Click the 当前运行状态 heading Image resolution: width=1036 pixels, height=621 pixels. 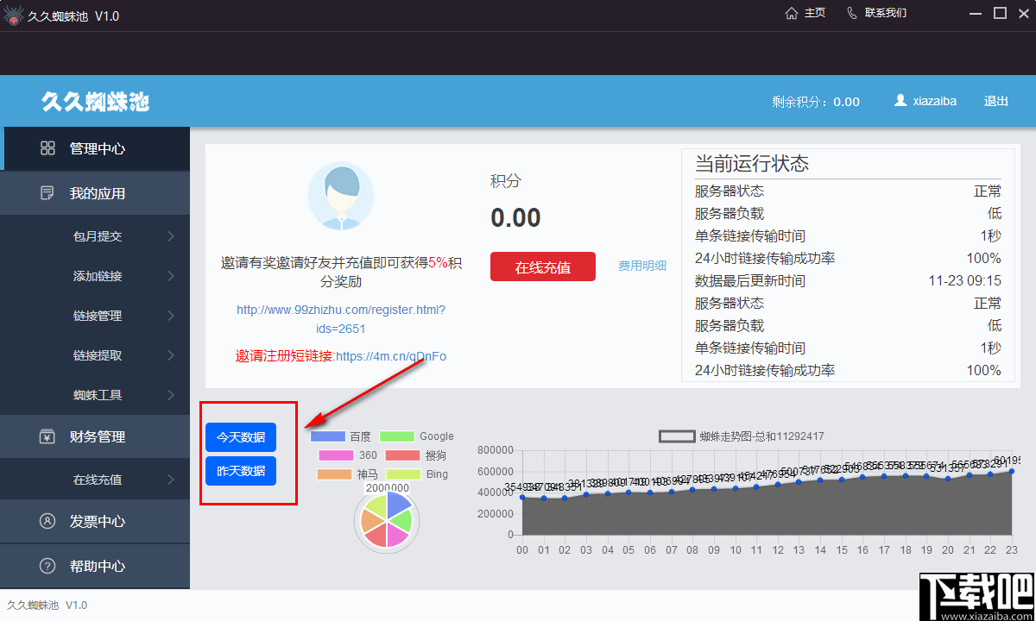coord(752,164)
